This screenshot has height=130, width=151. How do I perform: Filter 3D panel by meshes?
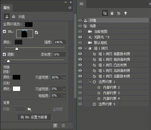coord(112,13)
